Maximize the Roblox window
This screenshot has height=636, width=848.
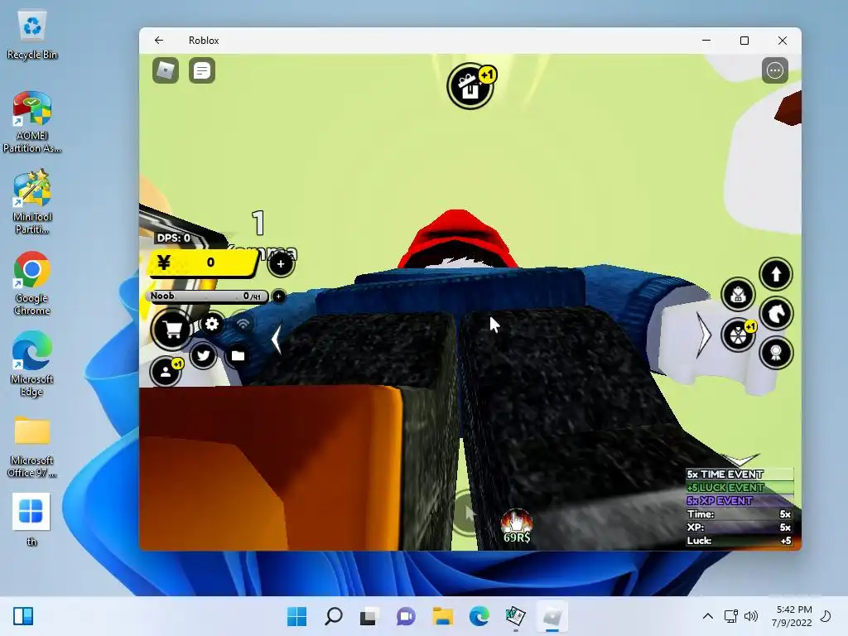744,41
